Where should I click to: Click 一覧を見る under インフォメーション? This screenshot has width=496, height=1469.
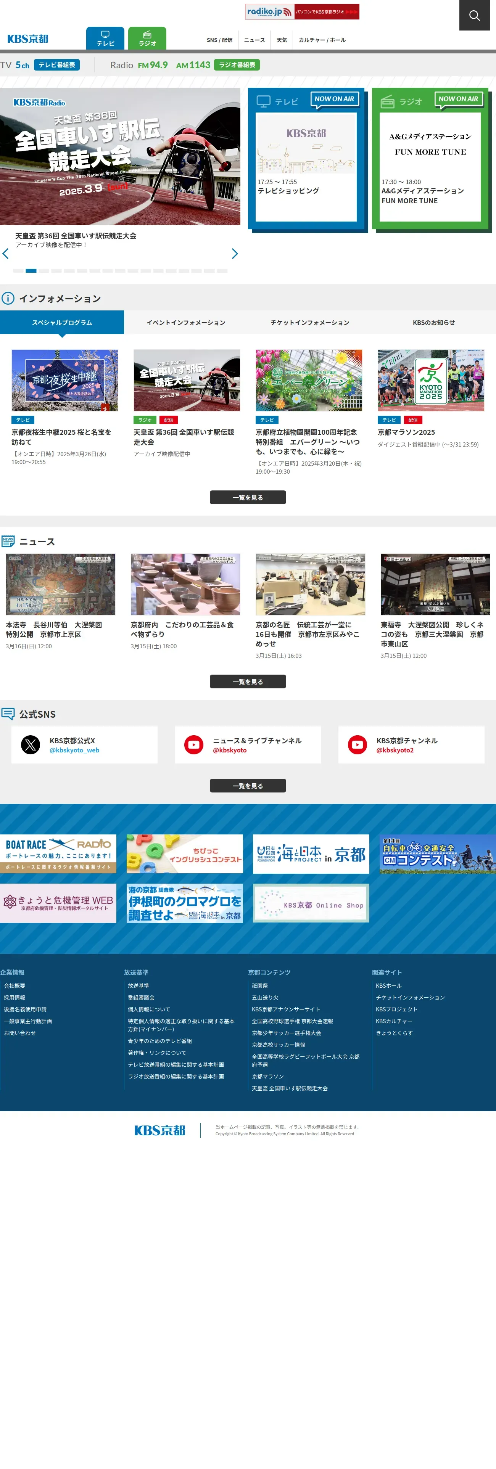click(x=248, y=497)
